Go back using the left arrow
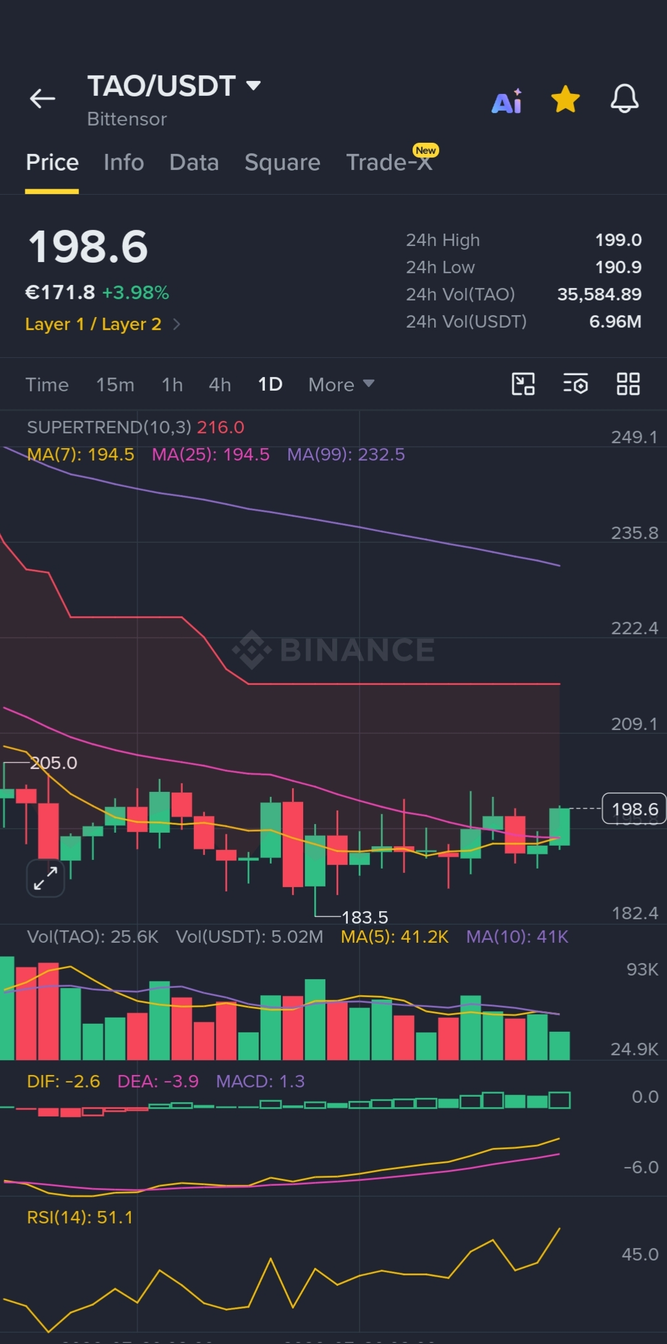Image resolution: width=667 pixels, height=1344 pixels. (43, 98)
